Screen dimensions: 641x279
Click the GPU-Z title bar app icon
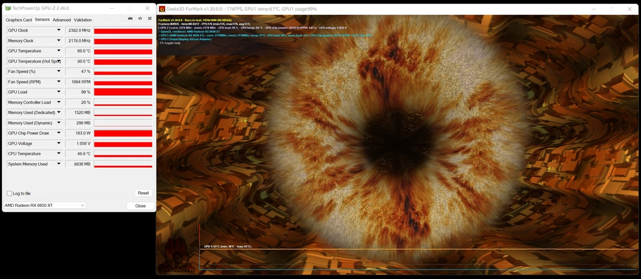point(8,9)
